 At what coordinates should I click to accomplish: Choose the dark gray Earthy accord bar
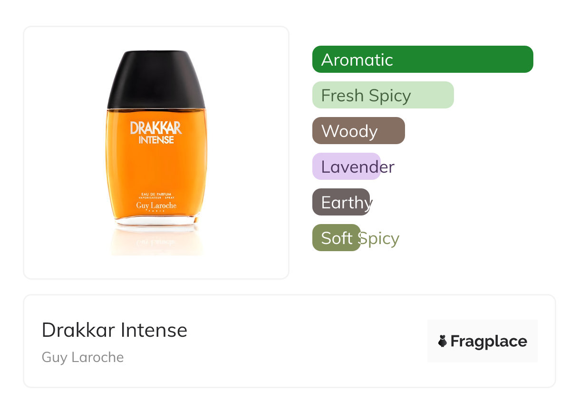point(341,202)
